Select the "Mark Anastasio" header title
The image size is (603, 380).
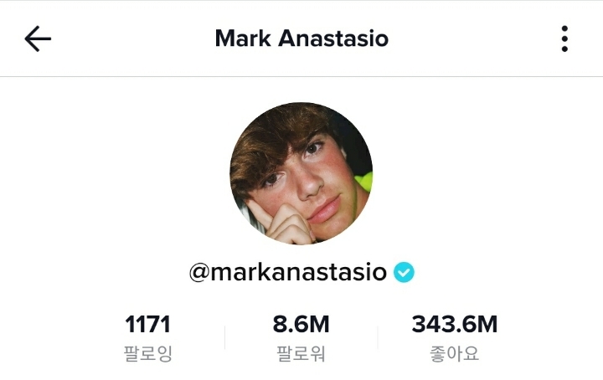[x=301, y=39]
